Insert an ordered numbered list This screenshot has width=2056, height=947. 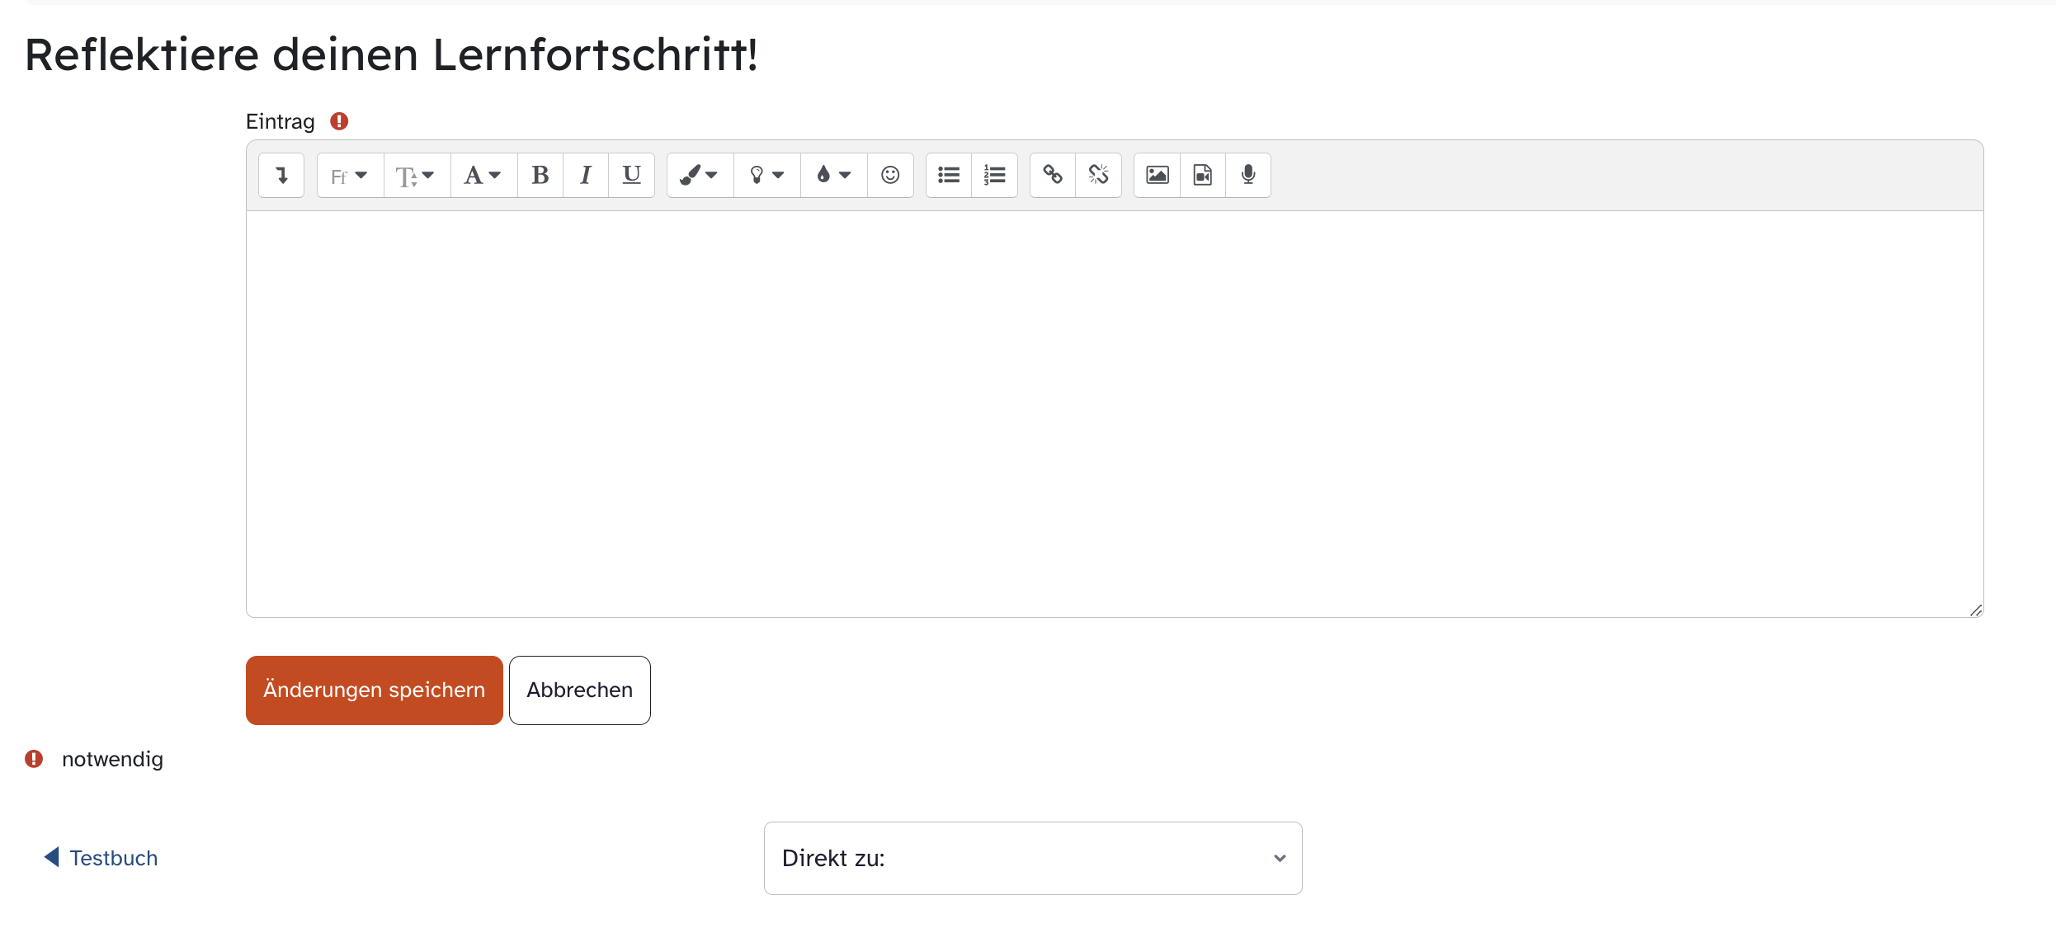click(994, 175)
